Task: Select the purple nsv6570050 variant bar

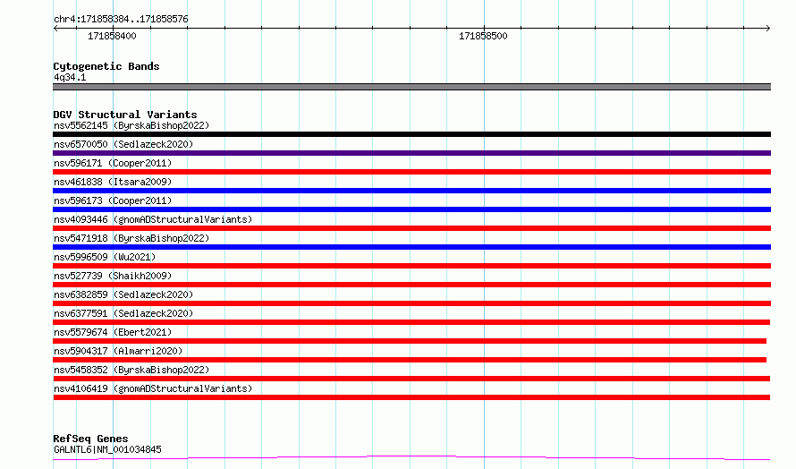Action: tap(411, 153)
